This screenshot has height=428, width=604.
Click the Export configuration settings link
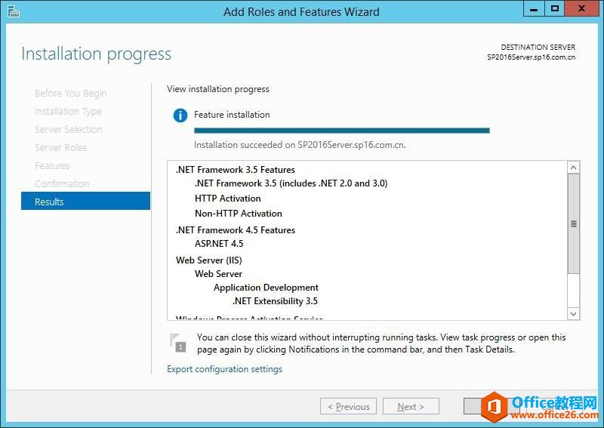pyautogui.click(x=224, y=369)
